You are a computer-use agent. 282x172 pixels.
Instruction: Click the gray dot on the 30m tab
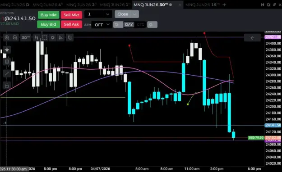(x=171, y=5)
